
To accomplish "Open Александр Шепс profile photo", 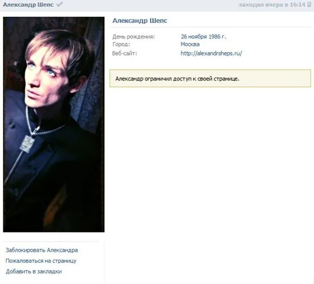I will pyautogui.click(x=54, y=124).
